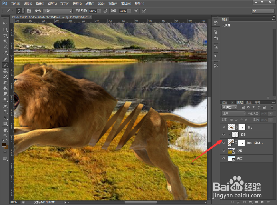Viewport: 277px width, 205px height.
Task: Select the Eyedropper tool
Action: pyautogui.click(x=5, y=53)
